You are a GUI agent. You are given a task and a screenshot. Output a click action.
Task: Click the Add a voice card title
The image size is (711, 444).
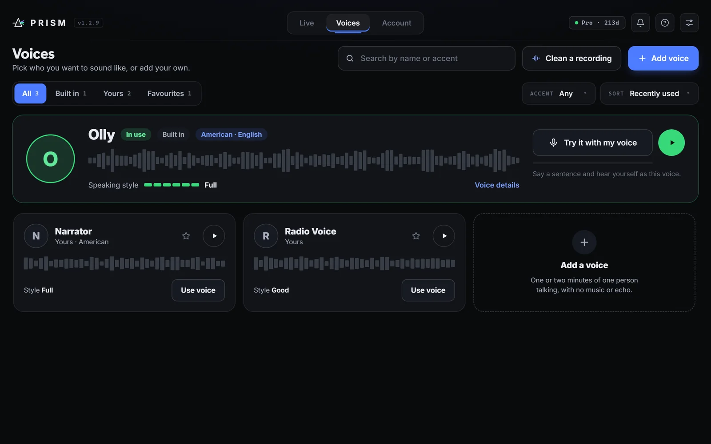584,265
